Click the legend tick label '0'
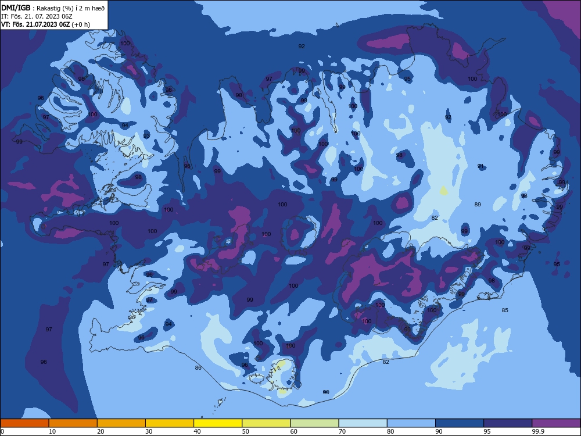The height and width of the screenshot is (436, 581). click(2, 431)
